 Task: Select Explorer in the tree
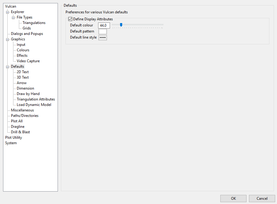click(x=17, y=12)
